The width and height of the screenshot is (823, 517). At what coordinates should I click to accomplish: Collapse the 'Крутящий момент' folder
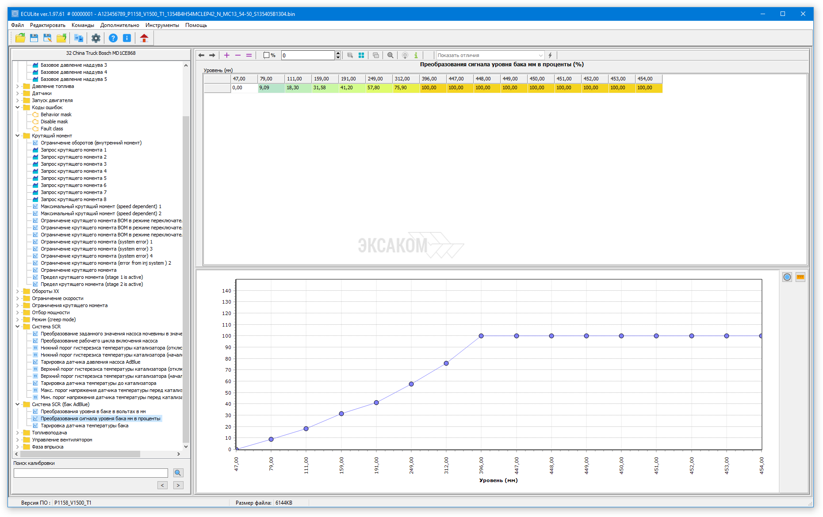pyautogui.click(x=18, y=136)
